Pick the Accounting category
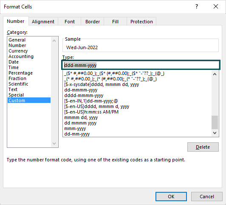Image resolution: width=226 pixels, height=205 pixels. (29, 56)
